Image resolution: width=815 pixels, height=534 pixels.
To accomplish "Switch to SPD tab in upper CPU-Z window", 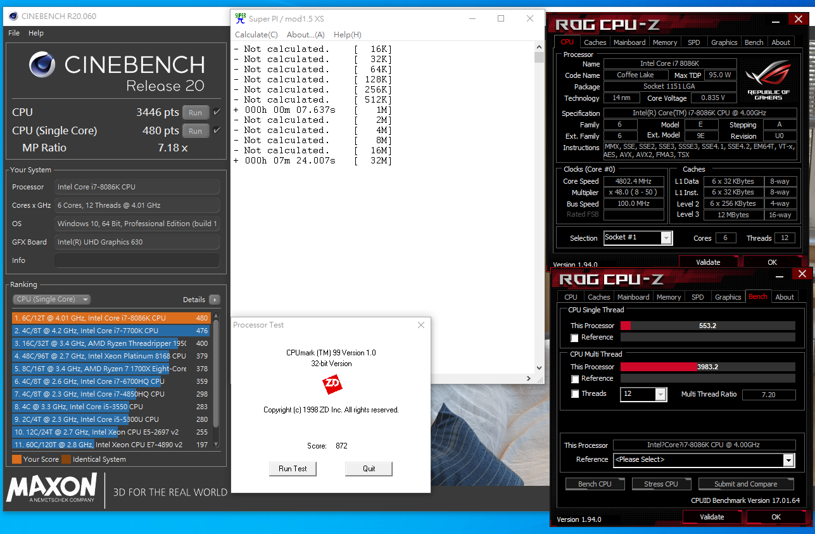I will click(694, 42).
